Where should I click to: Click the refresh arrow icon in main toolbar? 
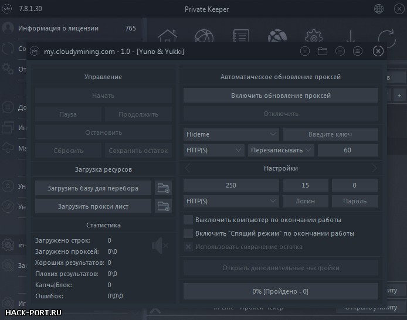pos(386,38)
